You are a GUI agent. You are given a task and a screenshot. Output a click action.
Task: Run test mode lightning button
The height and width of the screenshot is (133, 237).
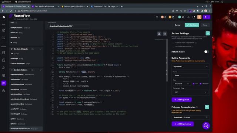205,17
